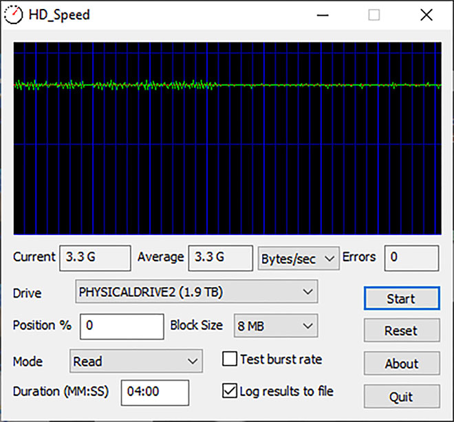Click the Duration 04:00 input field

click(155, 392)
